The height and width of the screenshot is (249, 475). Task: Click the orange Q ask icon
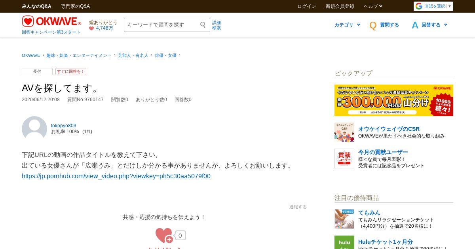pos(373,25)
